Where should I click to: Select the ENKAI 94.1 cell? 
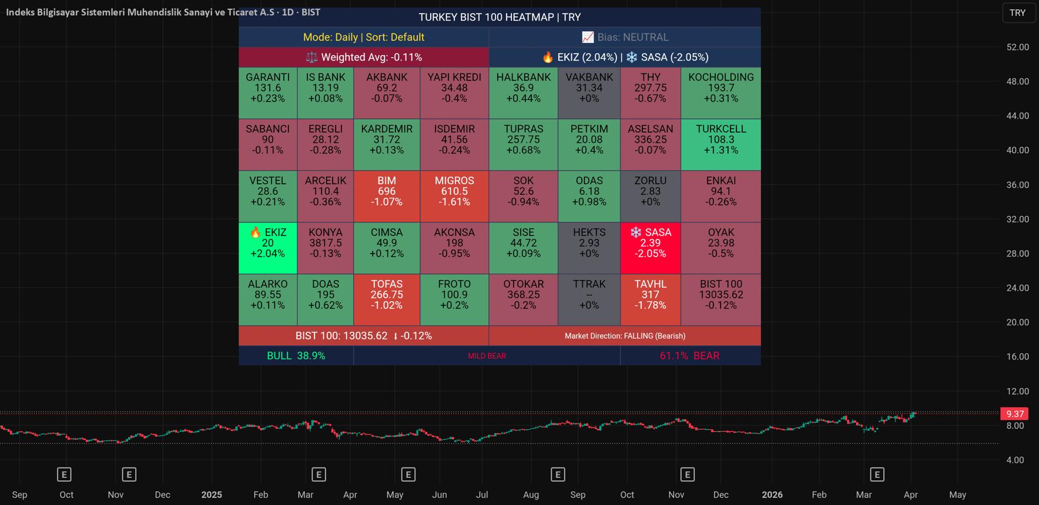coord(721,197)
